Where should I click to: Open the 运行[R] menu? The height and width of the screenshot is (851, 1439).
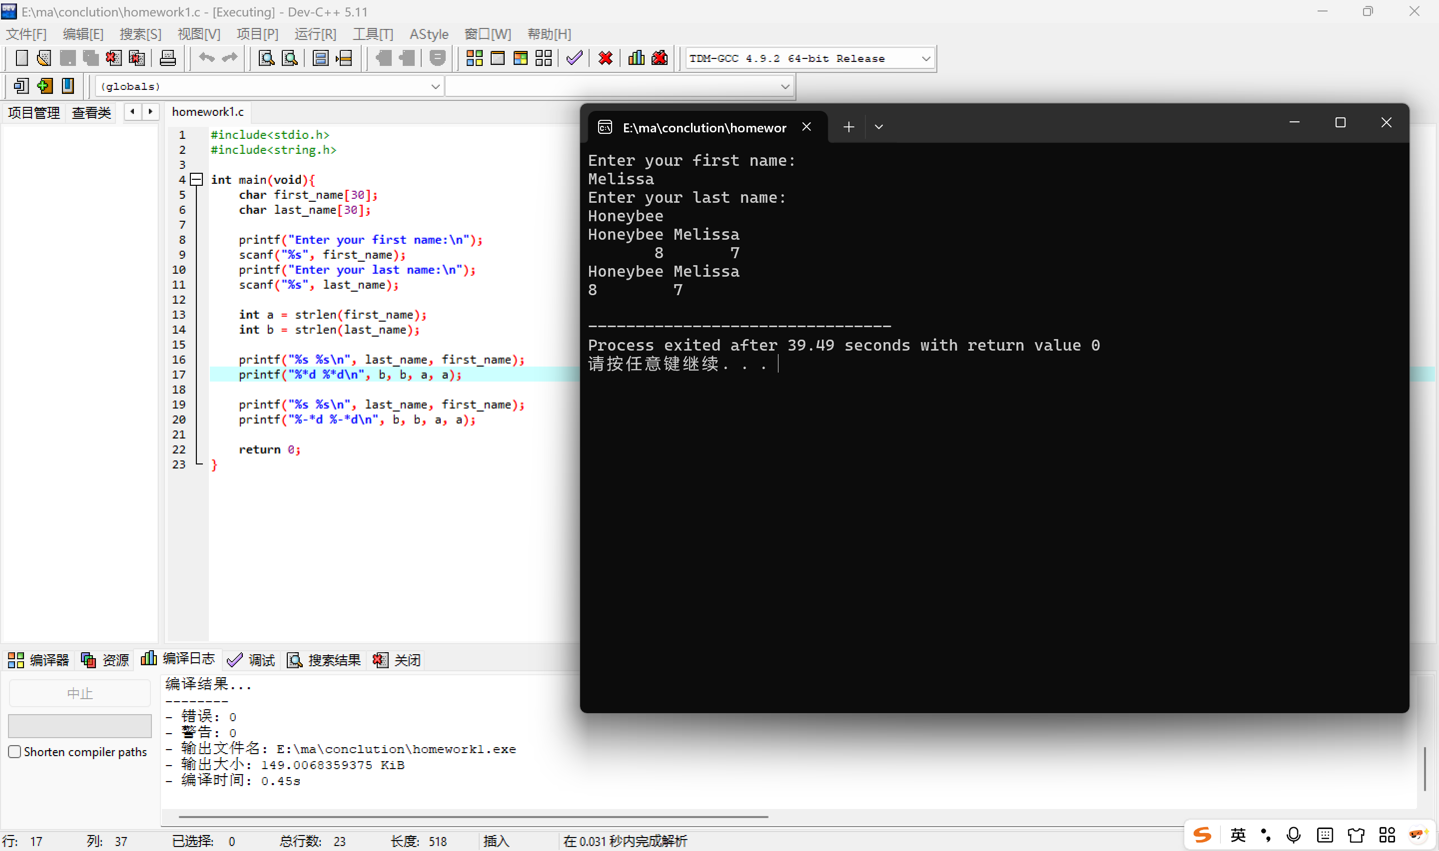(315, 34)
